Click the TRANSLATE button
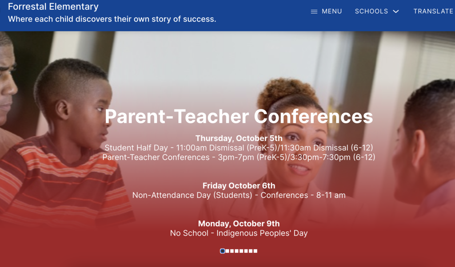 pos(433,12)
